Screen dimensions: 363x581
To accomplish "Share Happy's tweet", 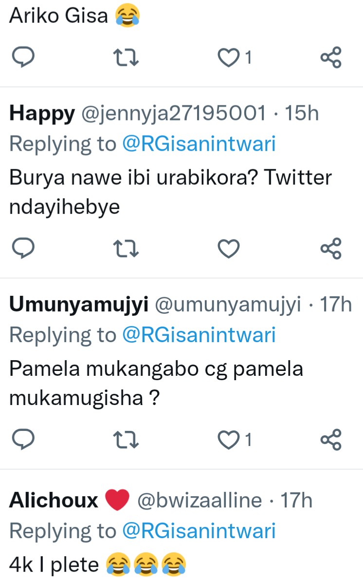I will (x=331, y=250).
